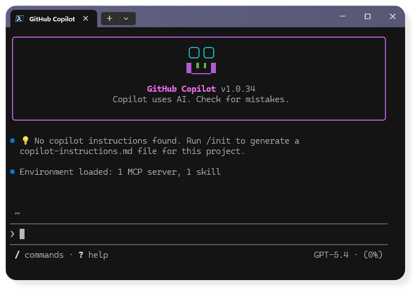Screen dimensions: 416x291
Task: Click the 0% context usage indicator
Action: pyautogui.click(x=373, y=255)
